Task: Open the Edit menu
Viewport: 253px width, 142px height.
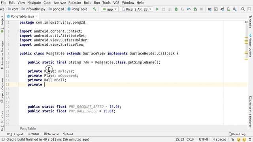Action: 11,3
